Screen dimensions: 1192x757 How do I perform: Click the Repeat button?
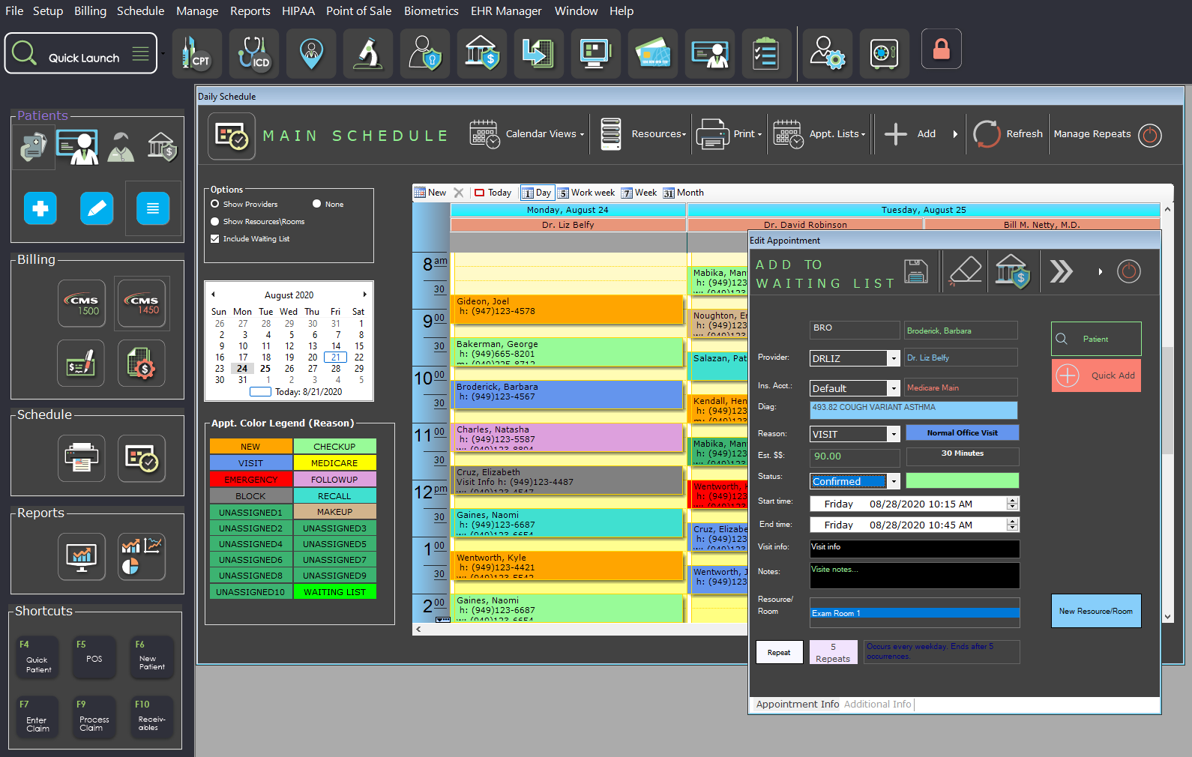click(x=780, y=652)
